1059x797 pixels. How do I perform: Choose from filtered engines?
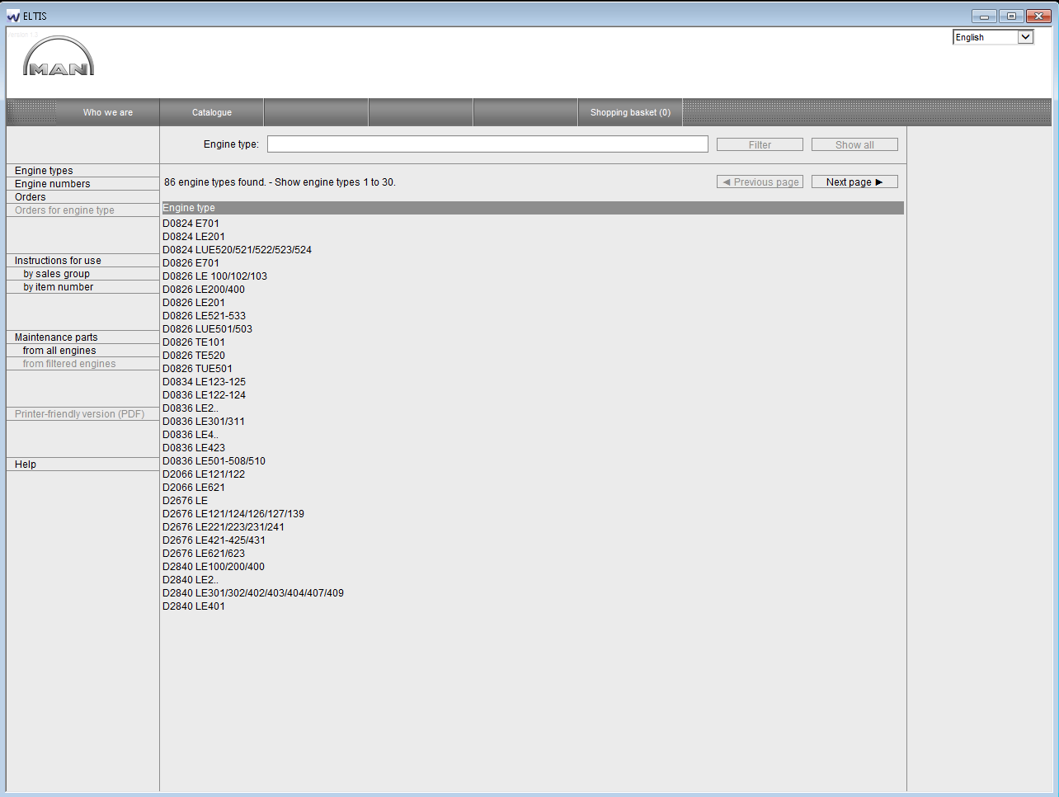[x=69, y=364]
